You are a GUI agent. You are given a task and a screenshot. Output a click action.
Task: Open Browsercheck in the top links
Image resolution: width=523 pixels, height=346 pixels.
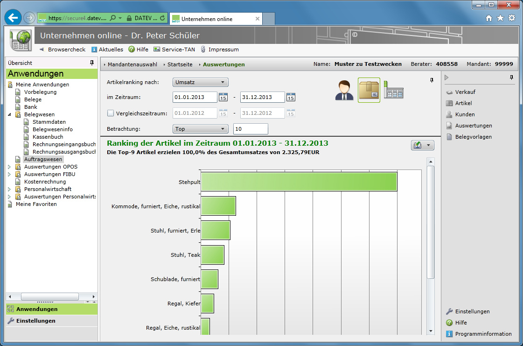[63, 49]
